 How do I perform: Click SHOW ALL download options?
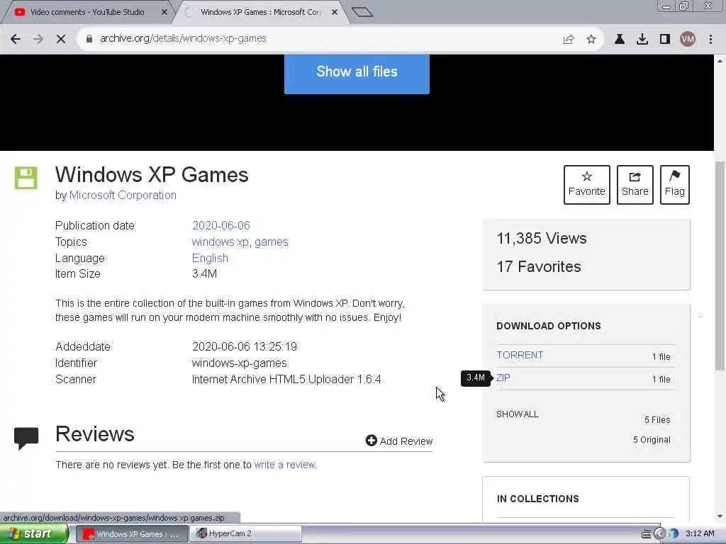tap(517, 414)
